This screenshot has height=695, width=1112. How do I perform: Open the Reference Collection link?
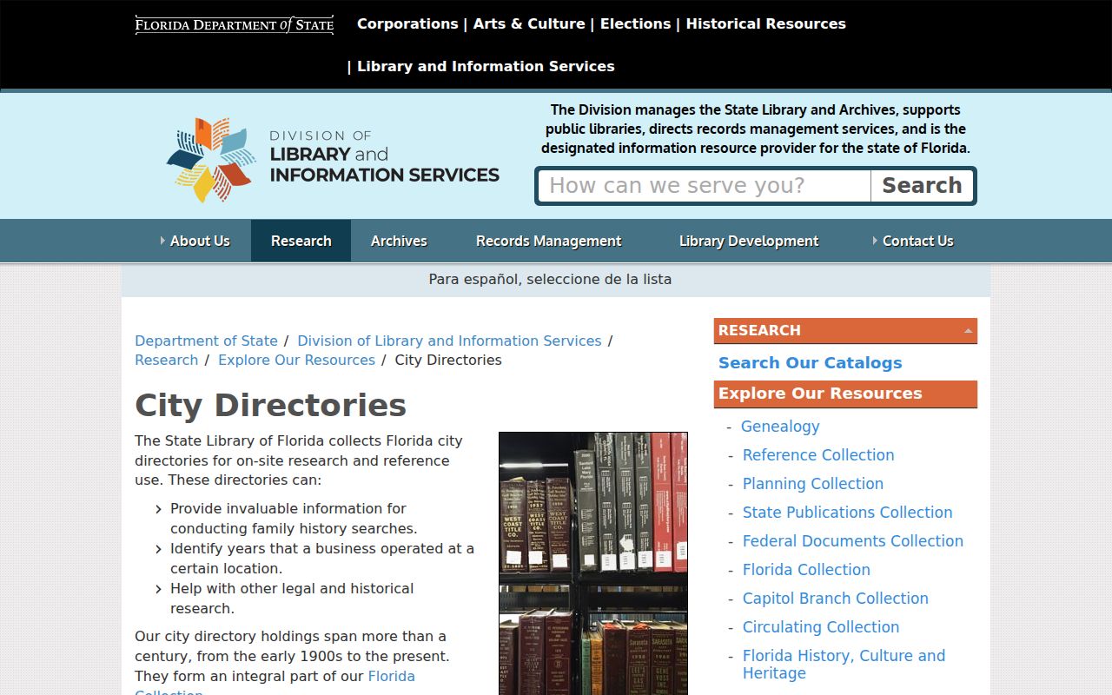click(x=818, y=455)
